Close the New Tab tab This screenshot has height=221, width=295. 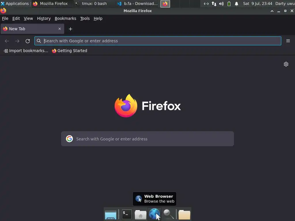[x=60, y=29]
